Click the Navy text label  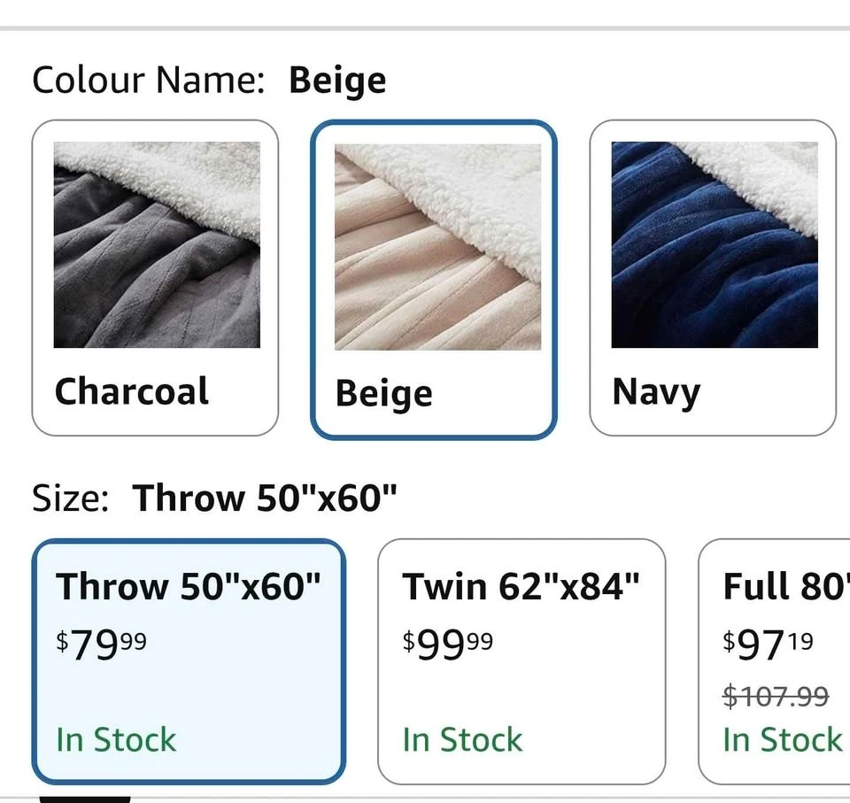(656, 391)
